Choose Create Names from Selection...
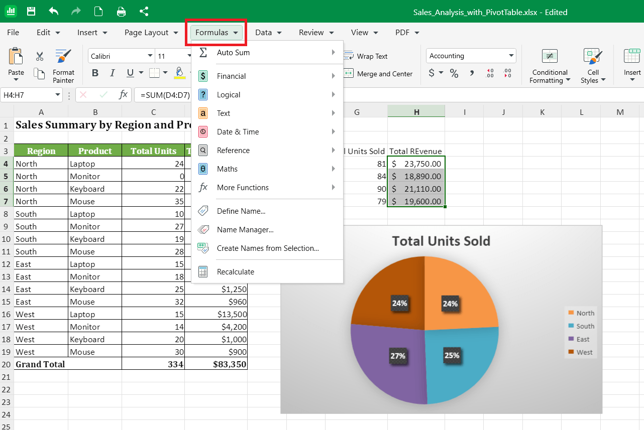Image resolution: width=644 pixels, height=430 pixels. (x=267, y=248)
